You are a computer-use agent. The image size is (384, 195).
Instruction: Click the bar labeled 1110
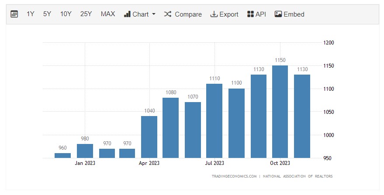[x=214, y=121]
